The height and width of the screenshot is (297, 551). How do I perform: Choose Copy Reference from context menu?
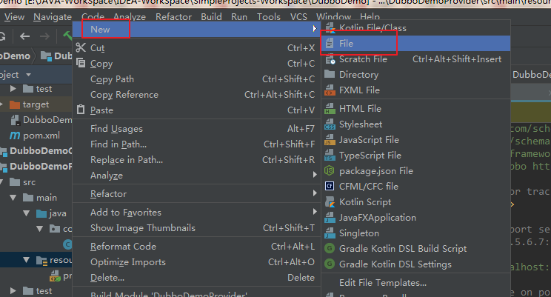197,95
